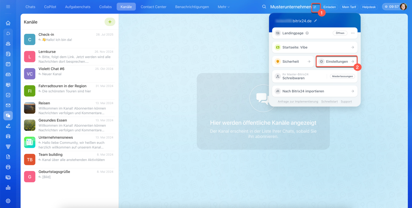412x208 pixels.
Task: Click the Niederlassungen button
Action: pyautogui.click(x=342, y=77)
